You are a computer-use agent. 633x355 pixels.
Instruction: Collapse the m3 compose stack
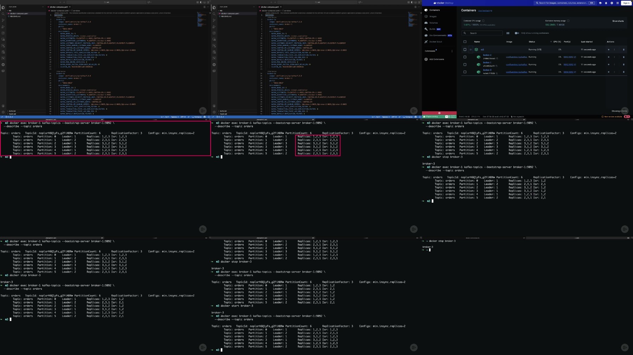click(x=471, y=50)
